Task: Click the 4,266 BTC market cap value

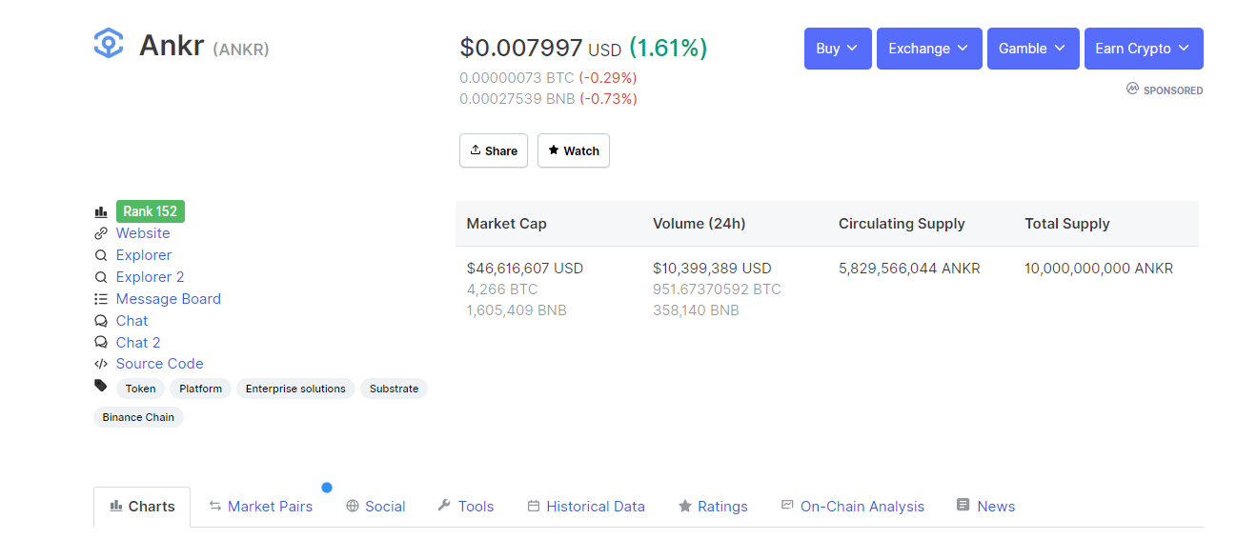Action: [502, 289]
